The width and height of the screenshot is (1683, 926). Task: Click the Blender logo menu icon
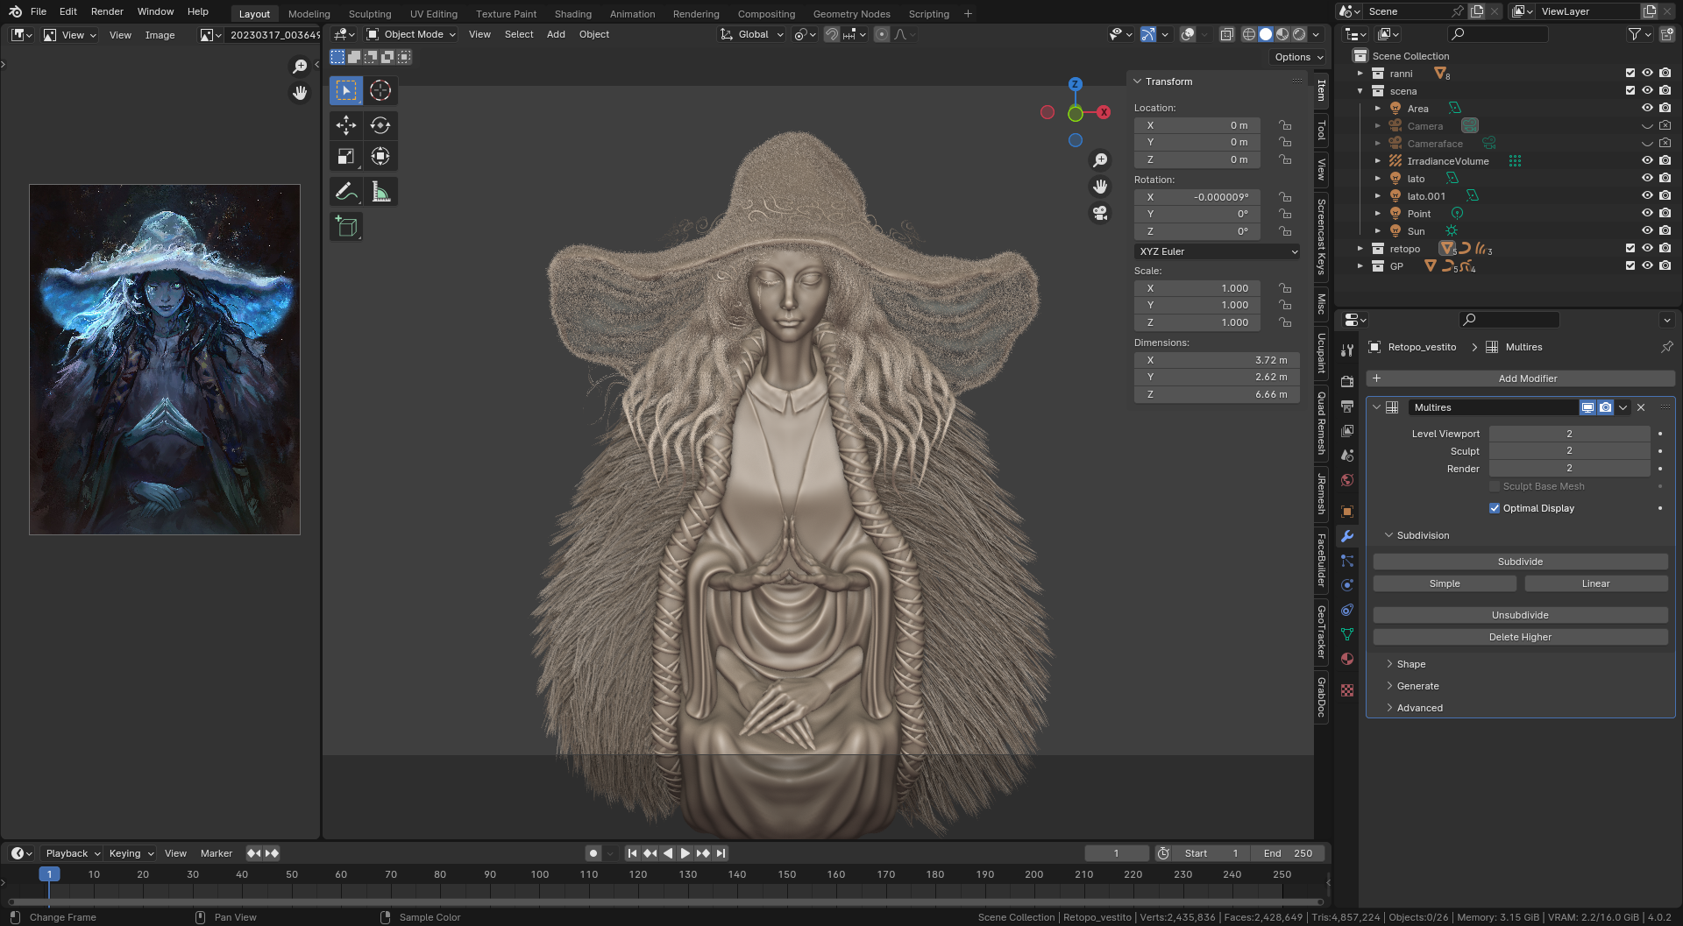click(15, 11)
